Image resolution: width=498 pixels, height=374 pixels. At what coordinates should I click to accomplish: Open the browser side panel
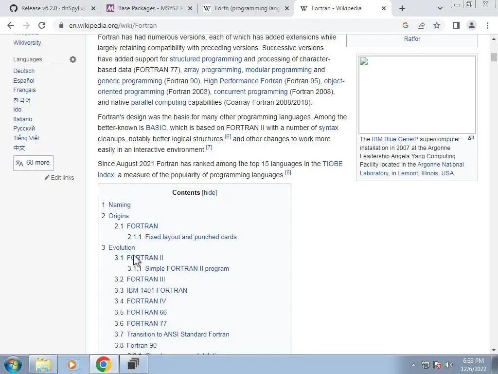(456, 25)
